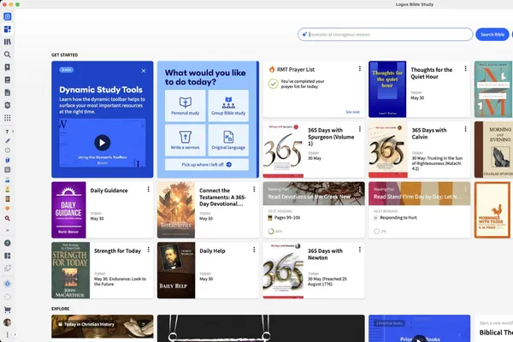
Task: Click Pick up where I left off
Action: 207,165
